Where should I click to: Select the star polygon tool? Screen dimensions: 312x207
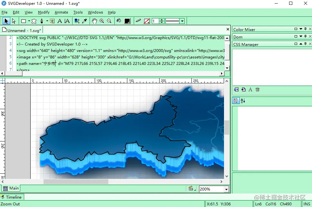[x=34, y=21]
